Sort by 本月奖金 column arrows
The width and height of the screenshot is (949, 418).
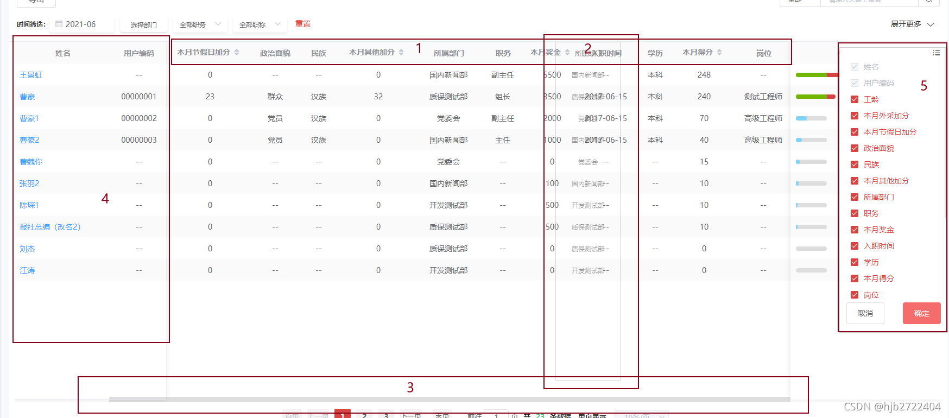click(x=567, y=53)
